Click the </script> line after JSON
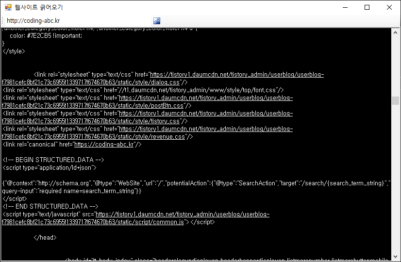The height and width of the screenshot is (262, 401). tap(15, 198)
